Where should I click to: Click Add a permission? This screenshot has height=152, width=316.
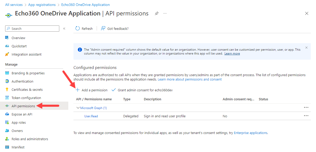95,90
